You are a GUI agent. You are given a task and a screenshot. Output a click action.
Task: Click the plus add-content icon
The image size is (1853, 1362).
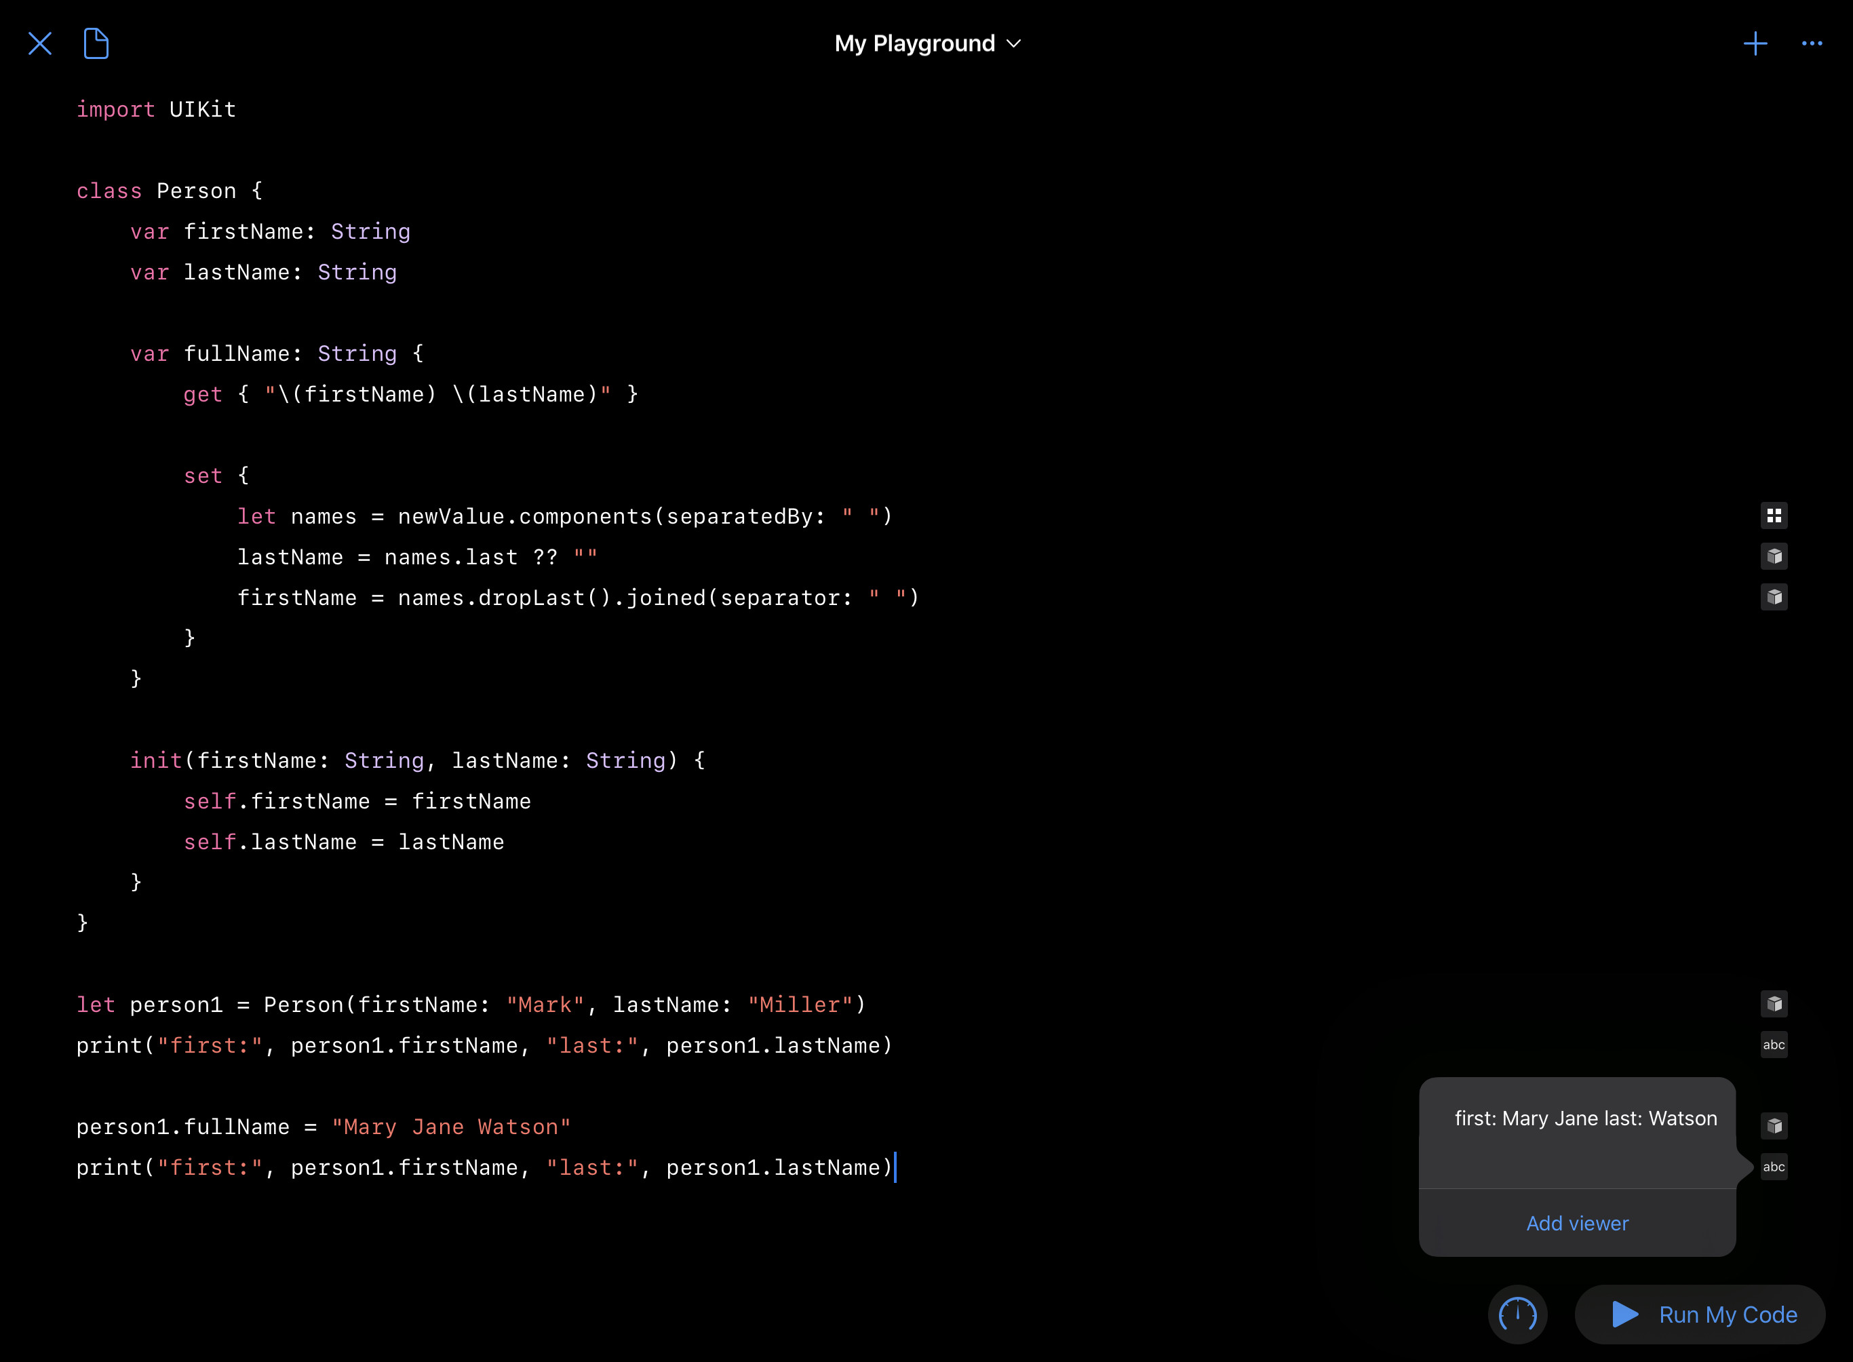1756,43
